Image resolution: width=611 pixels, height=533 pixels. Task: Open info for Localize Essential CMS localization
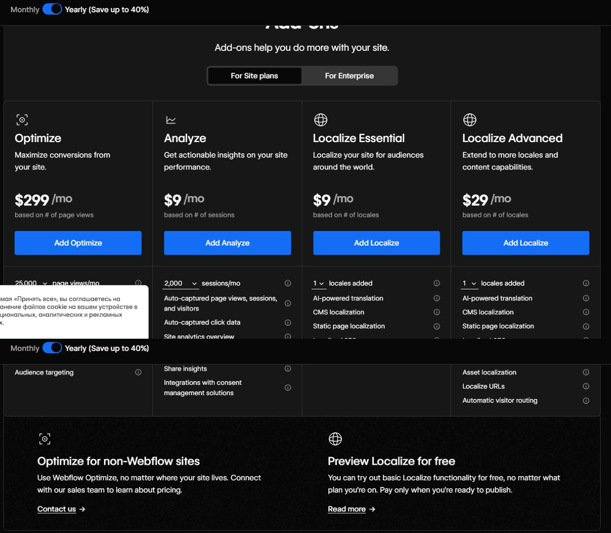(436, 312)
